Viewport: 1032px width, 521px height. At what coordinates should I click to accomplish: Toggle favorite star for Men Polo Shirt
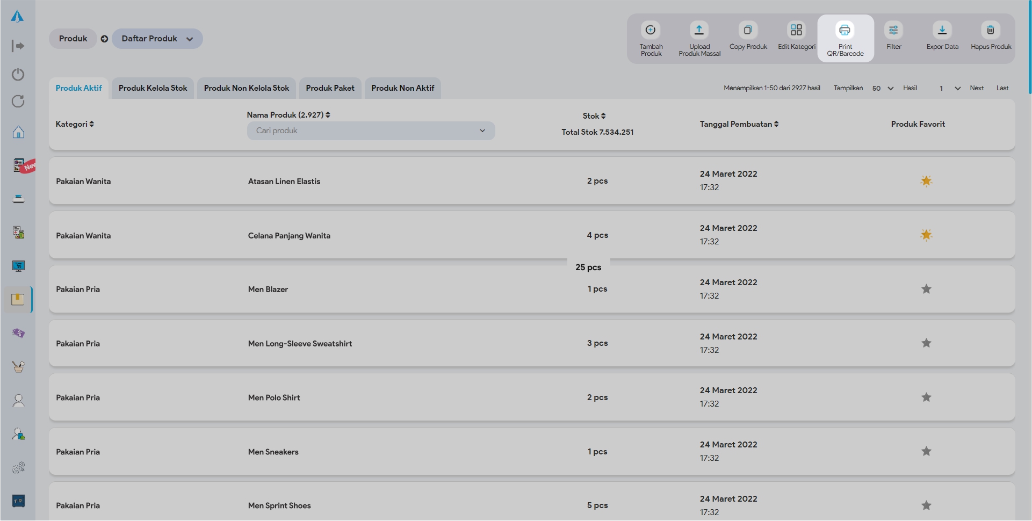(x=926, y=397)
